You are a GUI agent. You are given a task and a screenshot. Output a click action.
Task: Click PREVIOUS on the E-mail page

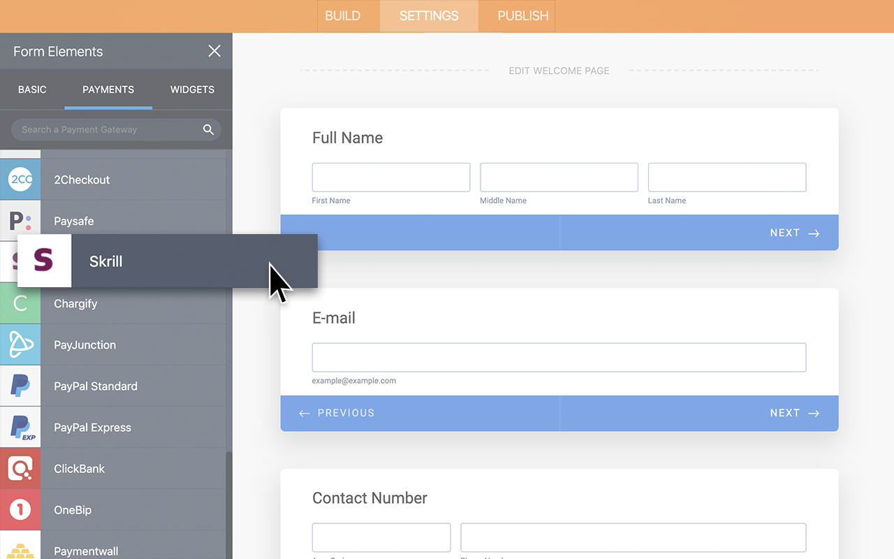coord(336,413)
